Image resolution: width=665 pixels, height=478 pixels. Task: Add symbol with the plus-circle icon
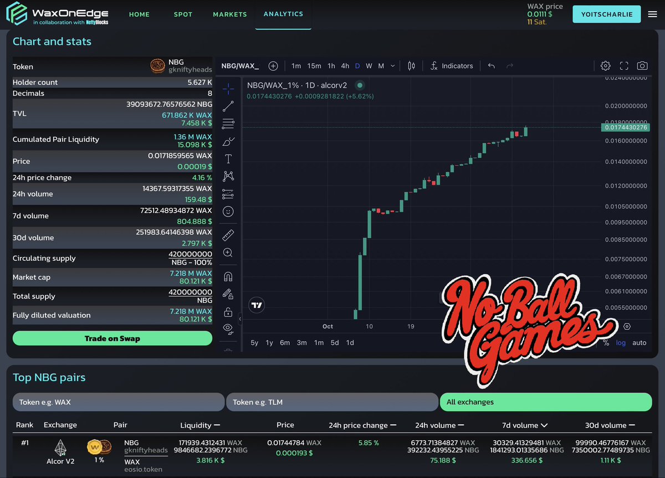point(273,66)
